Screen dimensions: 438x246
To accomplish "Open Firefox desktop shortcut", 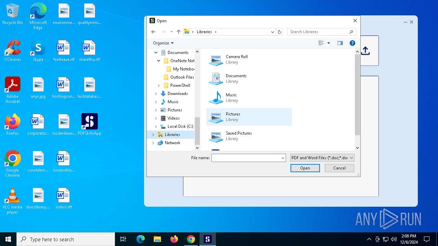I will [x=13, y=125].
